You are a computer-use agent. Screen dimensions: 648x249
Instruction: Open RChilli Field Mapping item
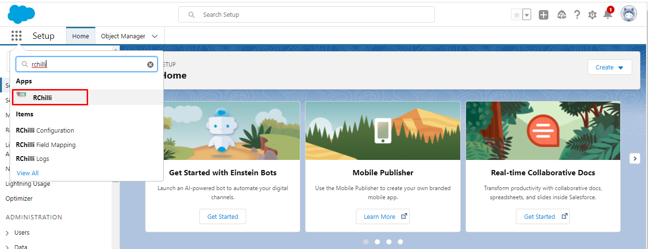45,145
